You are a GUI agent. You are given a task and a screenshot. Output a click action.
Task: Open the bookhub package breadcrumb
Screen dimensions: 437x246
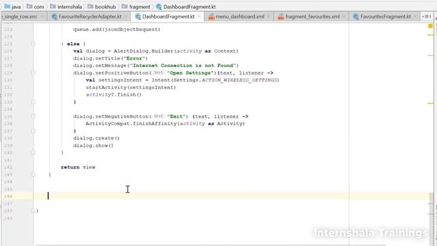tap(102, 6)
